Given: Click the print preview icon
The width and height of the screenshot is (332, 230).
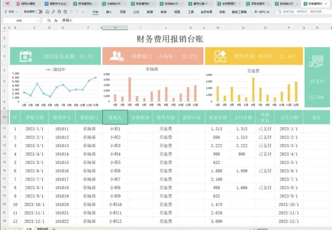Looking at the screenshot, I should 65,12.
